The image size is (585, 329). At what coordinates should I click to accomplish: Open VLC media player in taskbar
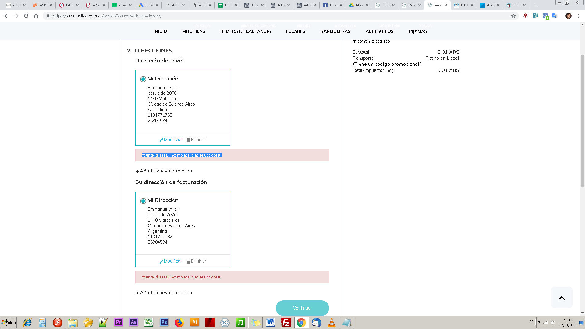point(331,322)
